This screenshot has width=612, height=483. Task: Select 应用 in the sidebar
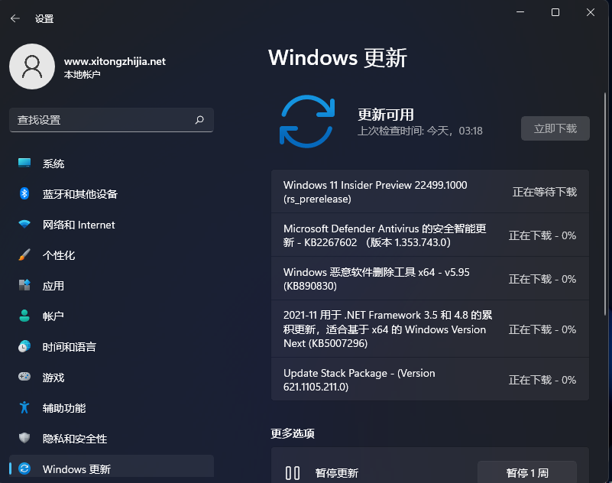point(112,285)
